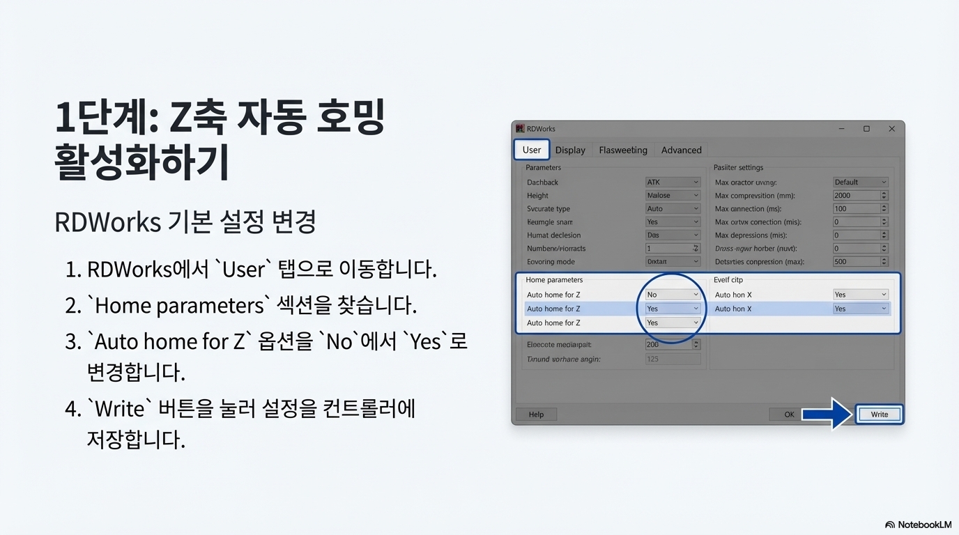Click the Dnsss-ngwr horber spinner arrows
This screenshot has width=959, height=535.
click(x=884, y=248)
